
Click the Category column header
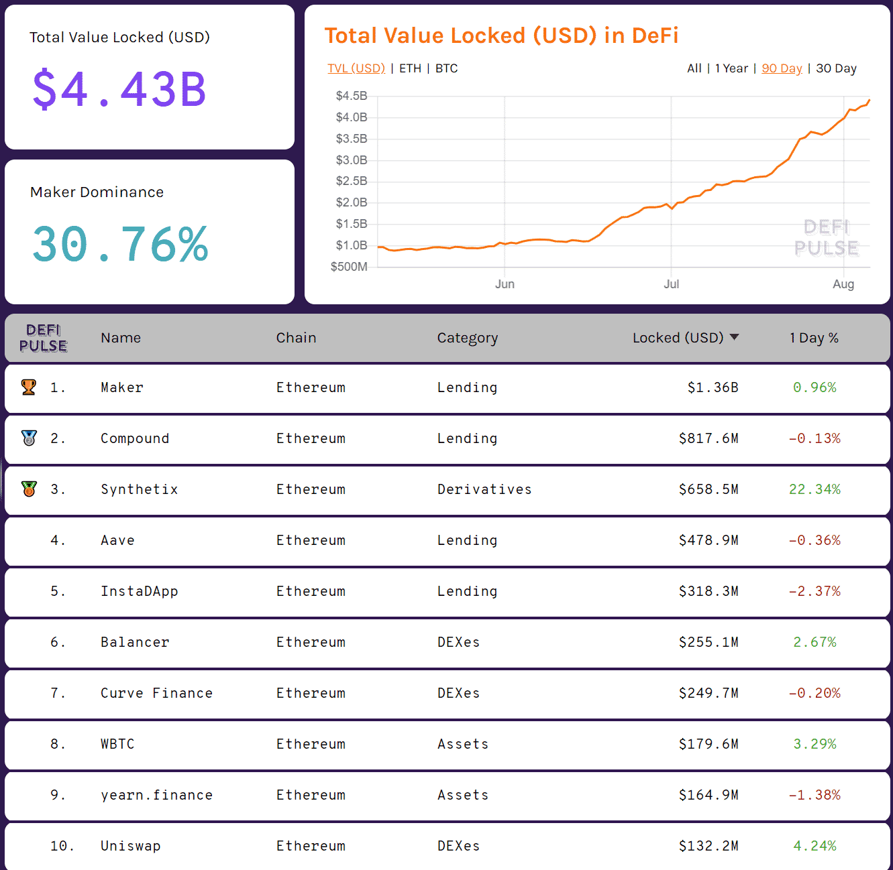pyautogui.click(x=467, y=338)
